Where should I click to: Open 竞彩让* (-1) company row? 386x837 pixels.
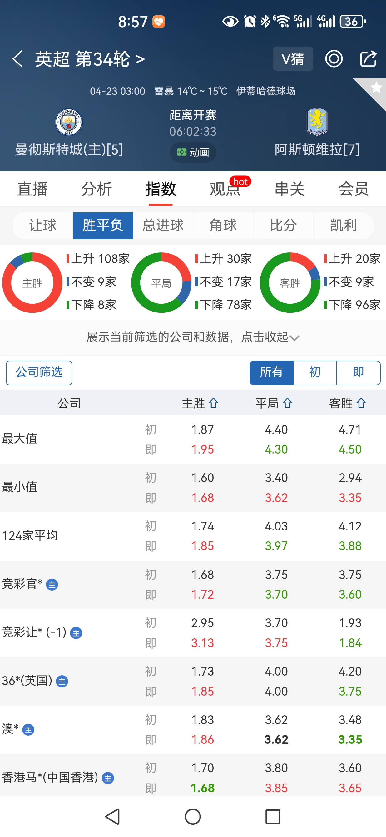[x=193, y=633]
